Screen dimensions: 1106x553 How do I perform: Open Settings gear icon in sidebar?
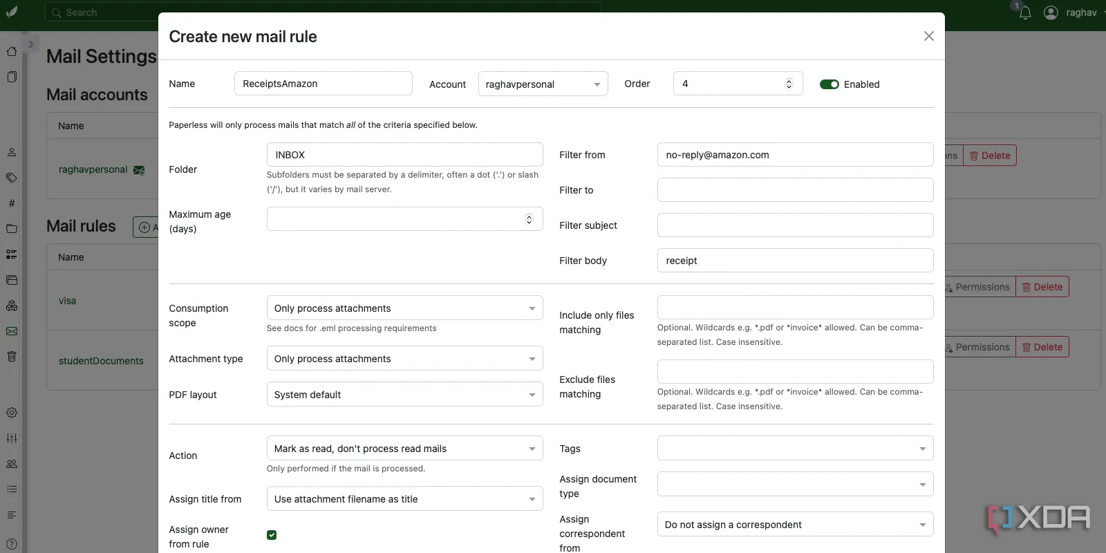pyautogui.click(x=12, y=413)
